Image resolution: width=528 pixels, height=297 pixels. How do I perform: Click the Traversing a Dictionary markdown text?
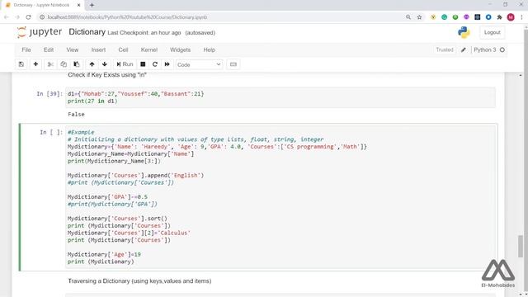139,280
